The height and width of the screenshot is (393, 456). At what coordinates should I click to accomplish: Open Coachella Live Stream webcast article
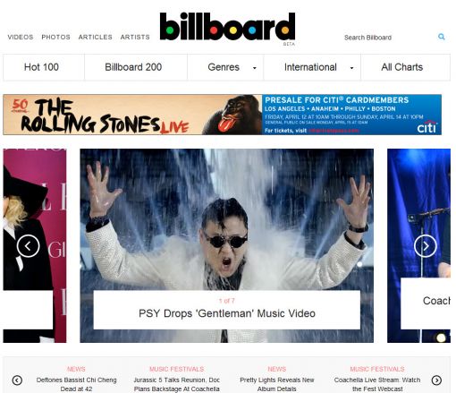(377, 384)
